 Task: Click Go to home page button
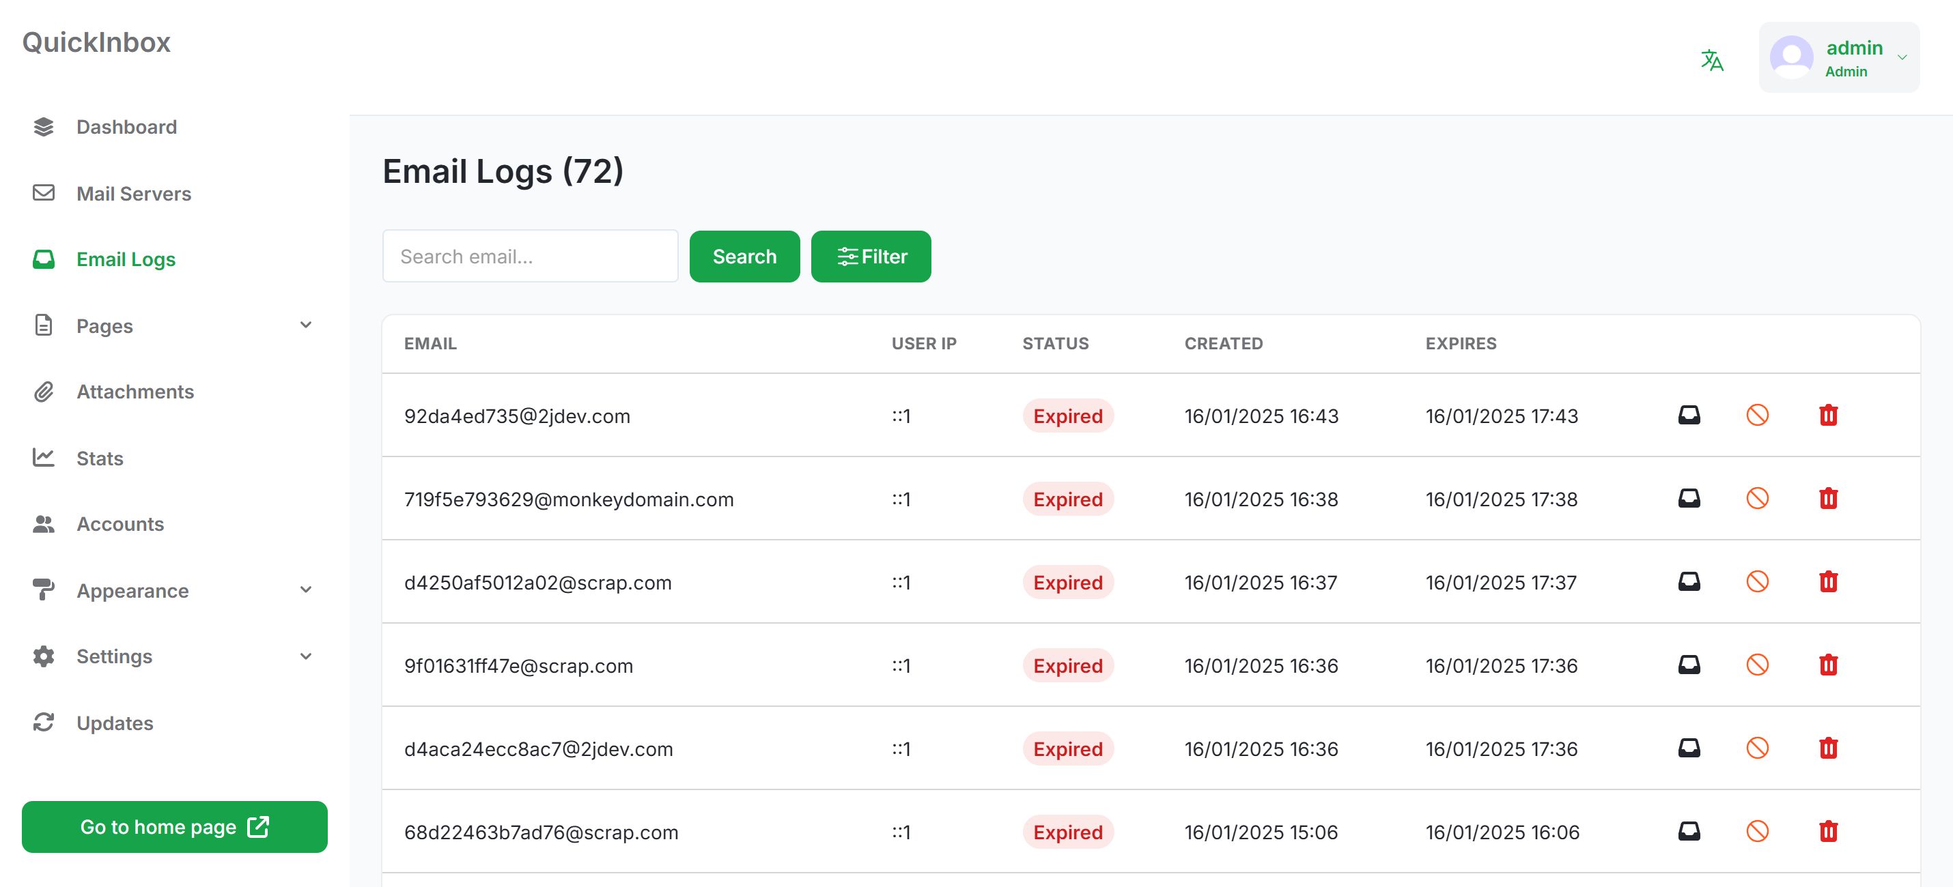[x=174, y=826]
